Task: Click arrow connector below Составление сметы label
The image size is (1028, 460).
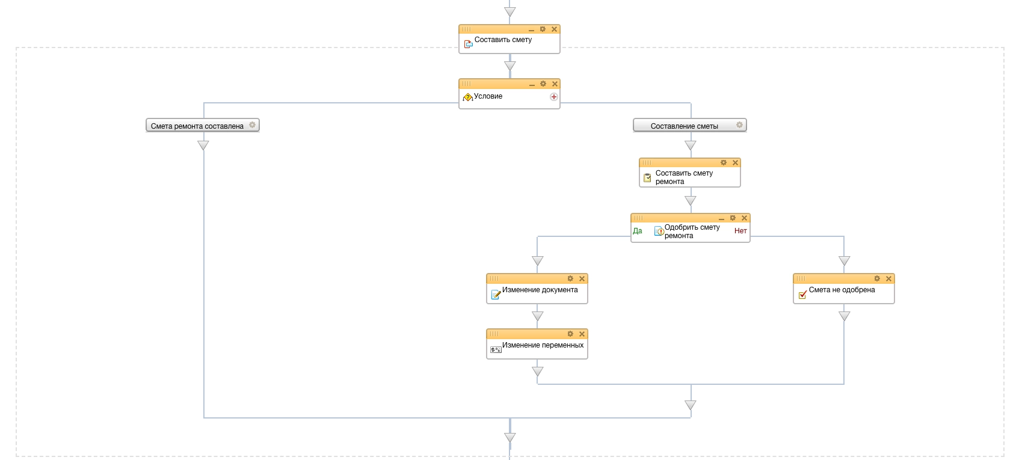Action: tap(691, 146)
